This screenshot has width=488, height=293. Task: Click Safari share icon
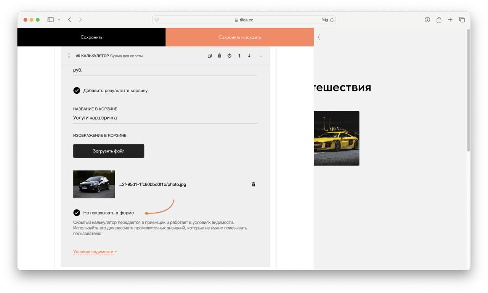(439, 20)
